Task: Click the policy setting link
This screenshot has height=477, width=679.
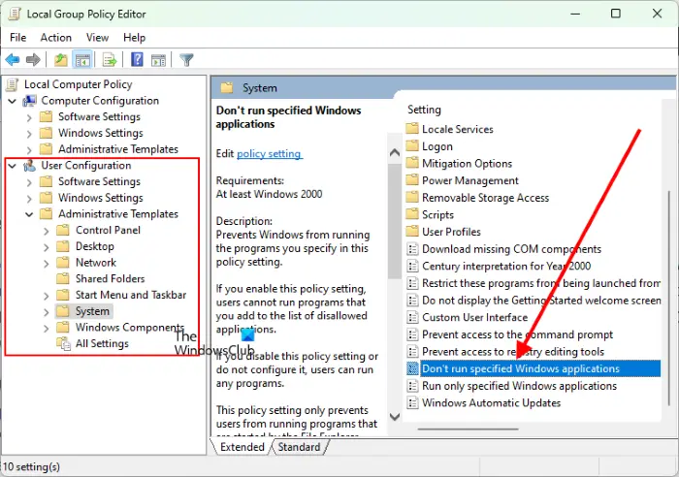Action: pyautogui.click(x=270, y=153)
